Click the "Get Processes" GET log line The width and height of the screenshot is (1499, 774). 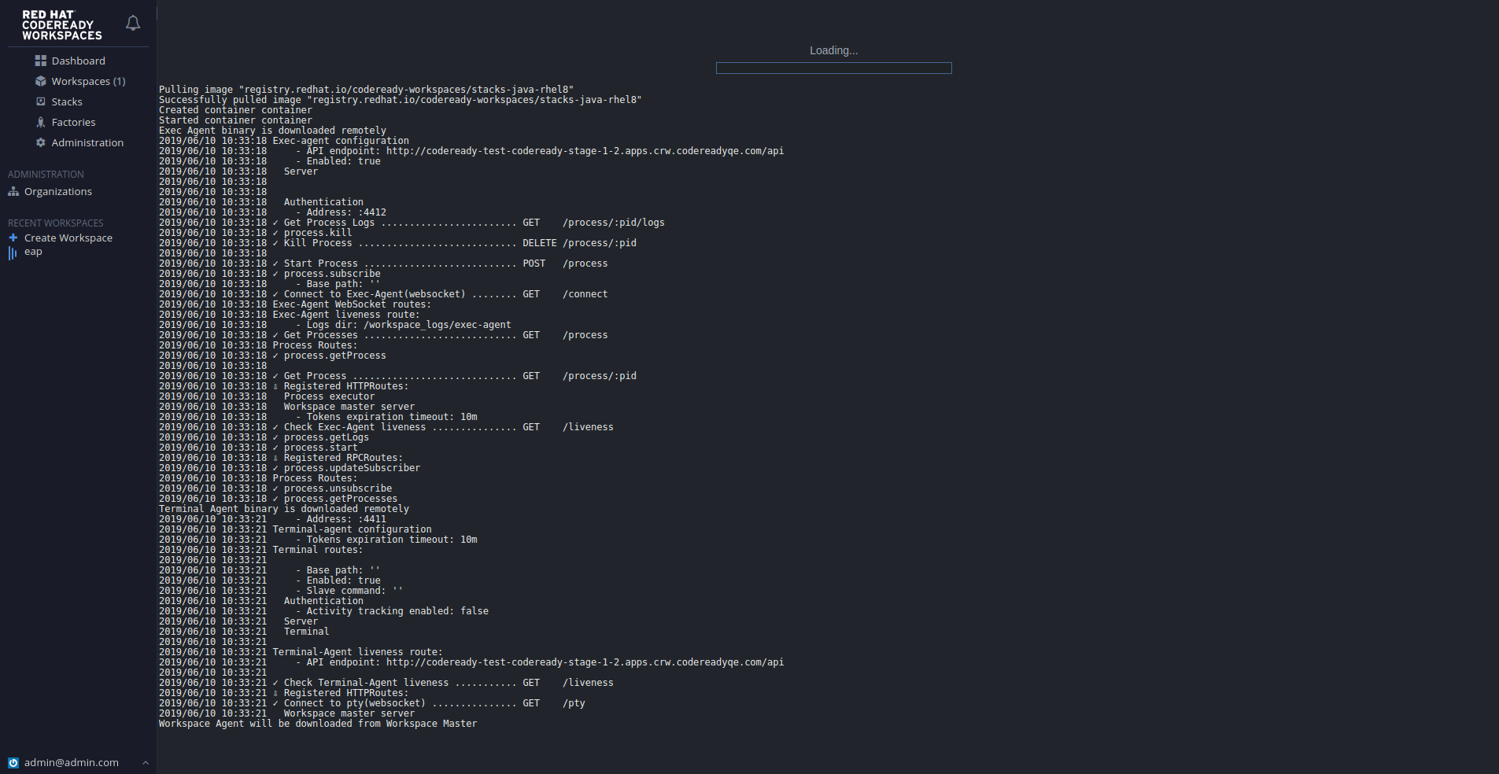point(383,335)
